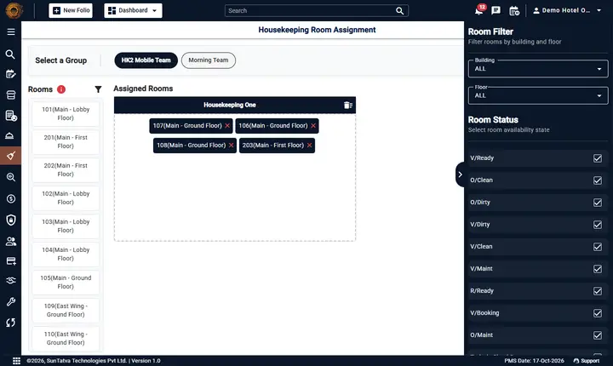
Task: Open the hamburger menu icon
Action: [x=11, y=32]
